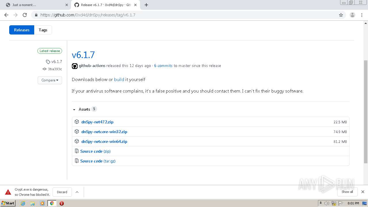This screenshot has height=207, width=368.
Task: Click file icon beside Source code (tar.gz)
Action: coord(76,161)
